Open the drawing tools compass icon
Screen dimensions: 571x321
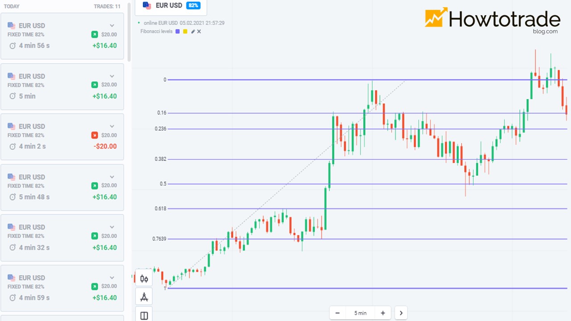click(144, 296)
